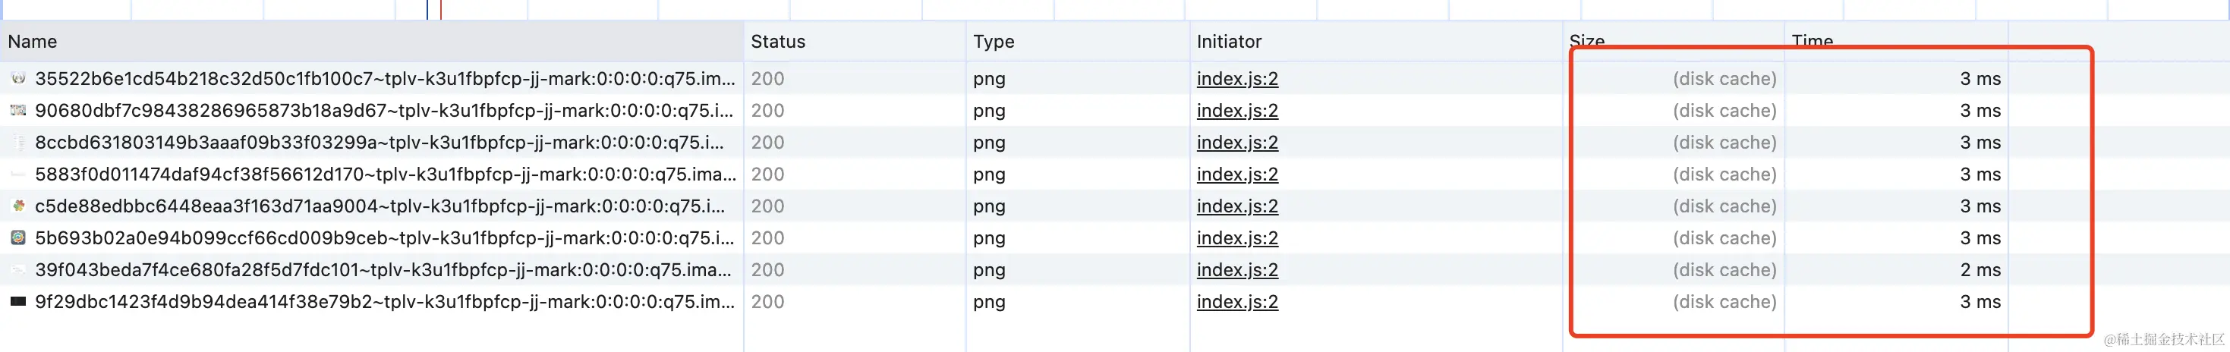Open index.js:2 initiator link for 5883f0d01147 request
This screenshot has width=2230, height=352.
1237,174
